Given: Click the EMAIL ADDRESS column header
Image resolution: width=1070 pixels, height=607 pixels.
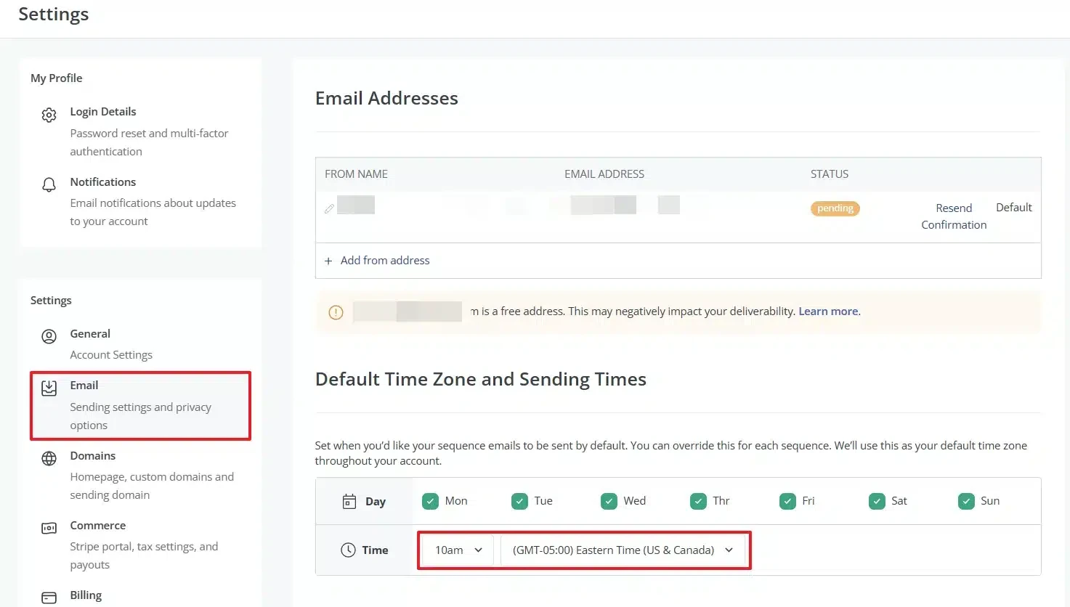Looking at the screenshot, I should (x=604, y=174).
